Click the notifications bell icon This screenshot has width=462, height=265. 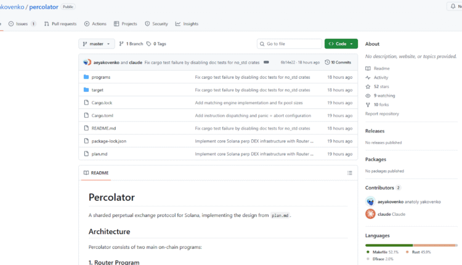click(452, 6)
